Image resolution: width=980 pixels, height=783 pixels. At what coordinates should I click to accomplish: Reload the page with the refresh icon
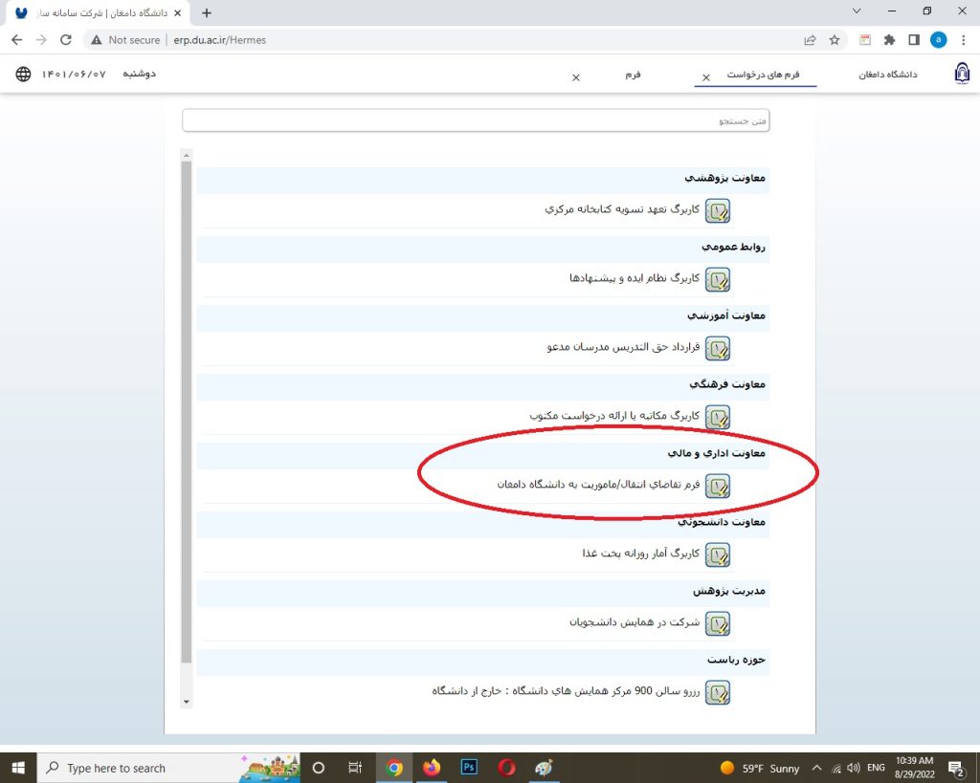click(x=66, y=40)
